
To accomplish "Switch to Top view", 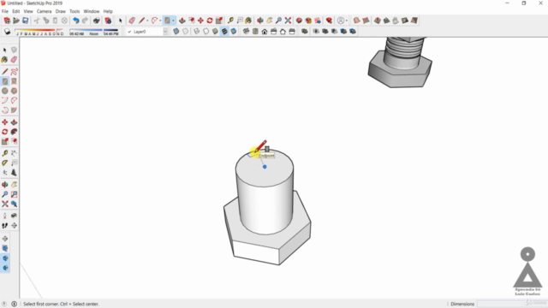I will pos(255,32).
